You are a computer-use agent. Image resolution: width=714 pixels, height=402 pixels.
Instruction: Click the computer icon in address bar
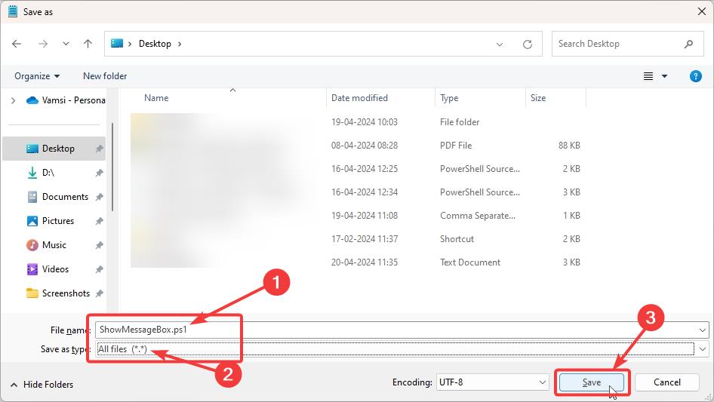117,43
